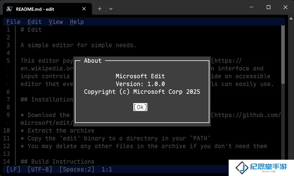Click the [UTF-8] encoding indicator
Screen dimensions: 294x176
point(40,169)
